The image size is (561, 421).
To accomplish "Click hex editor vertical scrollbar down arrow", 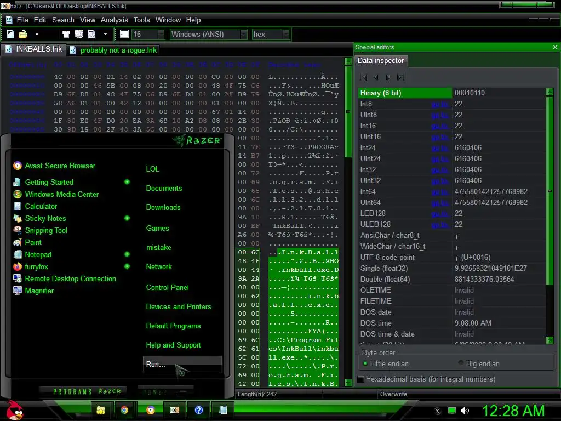I will click(348, 383).
